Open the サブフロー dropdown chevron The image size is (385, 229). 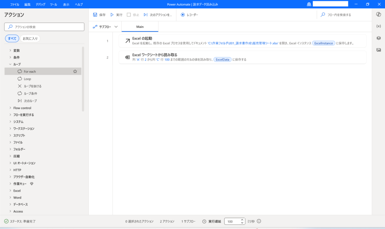[116, 27]
